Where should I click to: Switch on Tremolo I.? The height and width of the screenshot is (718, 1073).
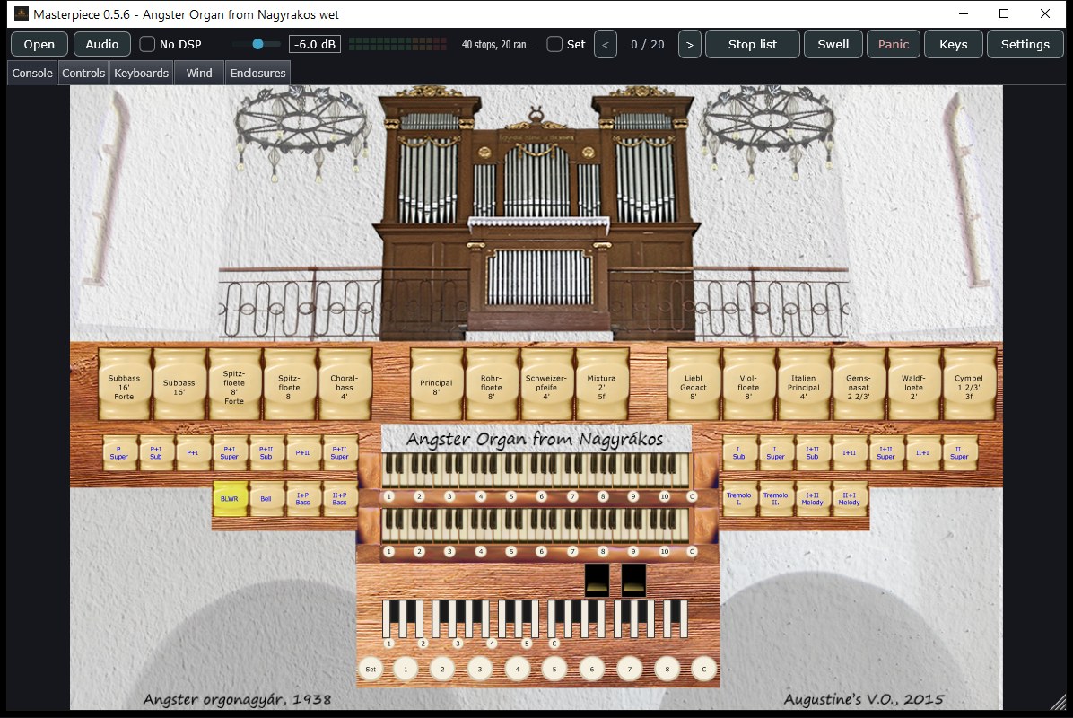[x=739, y=499]
